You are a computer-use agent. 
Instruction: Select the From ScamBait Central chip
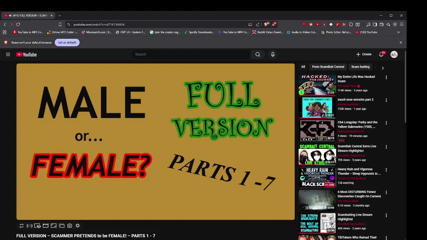[x=328, y=67]
